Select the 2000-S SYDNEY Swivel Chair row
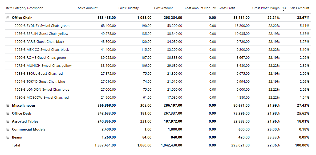316x155 pixels. coord(42,26)
